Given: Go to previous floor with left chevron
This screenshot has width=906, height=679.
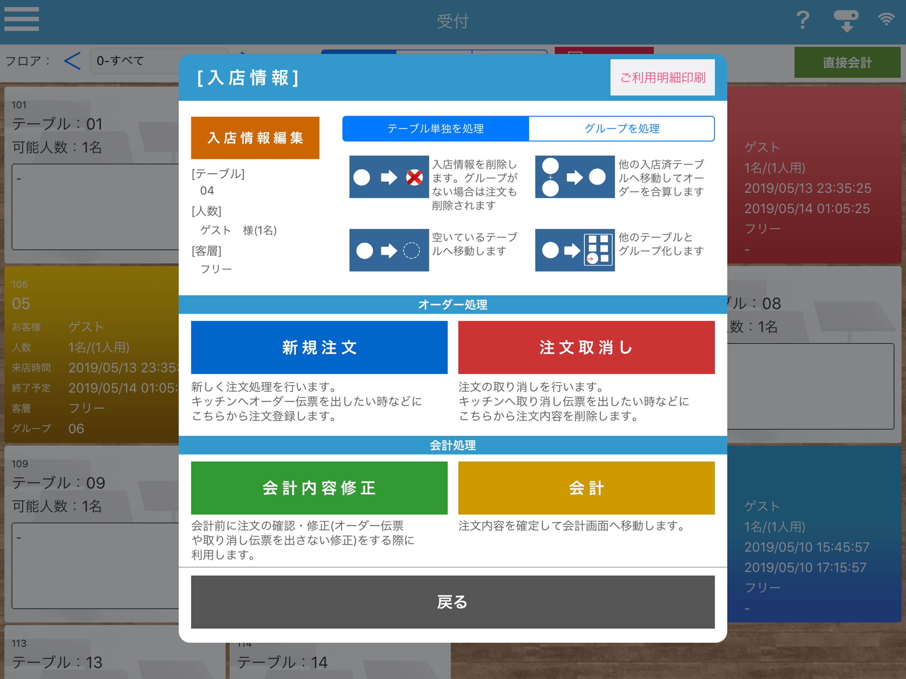Looking at the screenshot, I should pyautogui.click(x=73, y=61).
